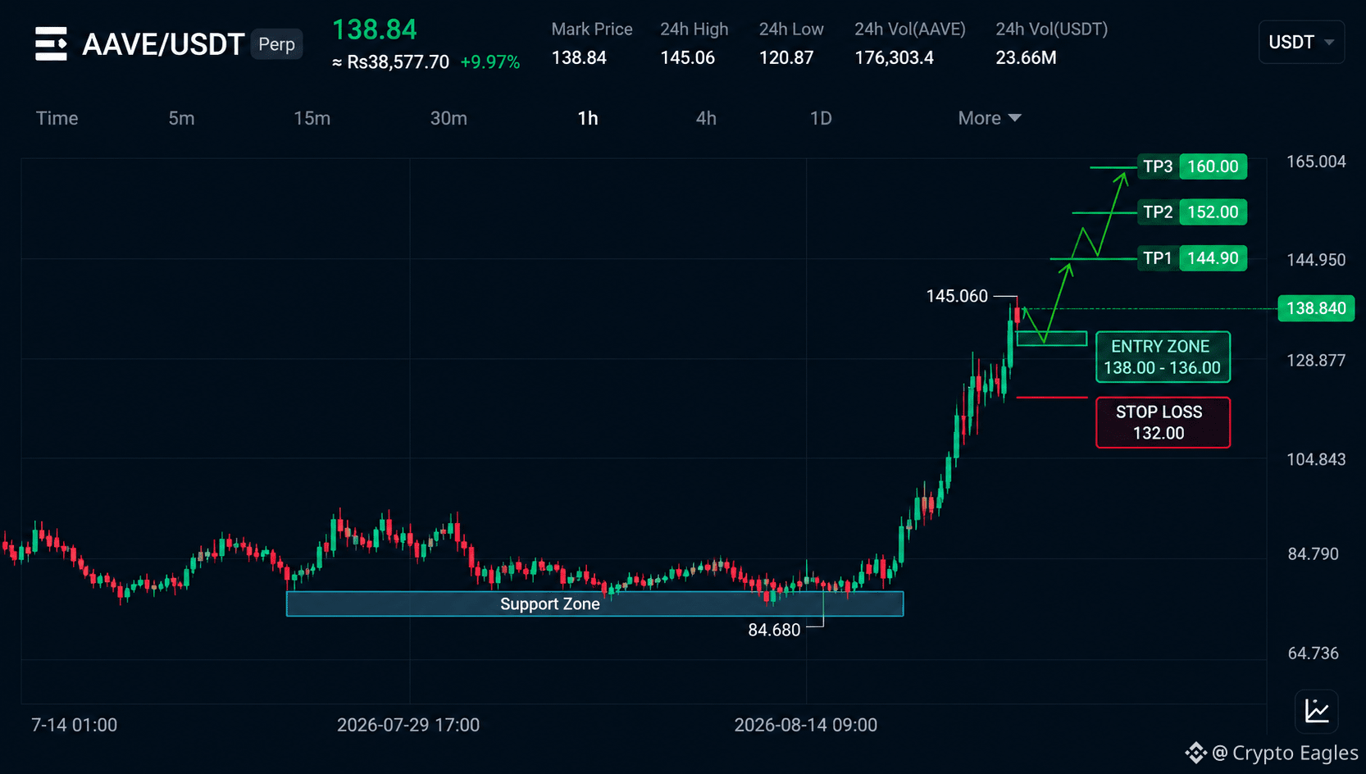Click the chart high marker 145.060
The image size is (1366, 774).
(x=957, y=296)
